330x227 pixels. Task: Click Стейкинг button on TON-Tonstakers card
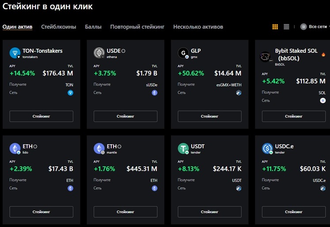pyautogui.click(x=41, y=116)
